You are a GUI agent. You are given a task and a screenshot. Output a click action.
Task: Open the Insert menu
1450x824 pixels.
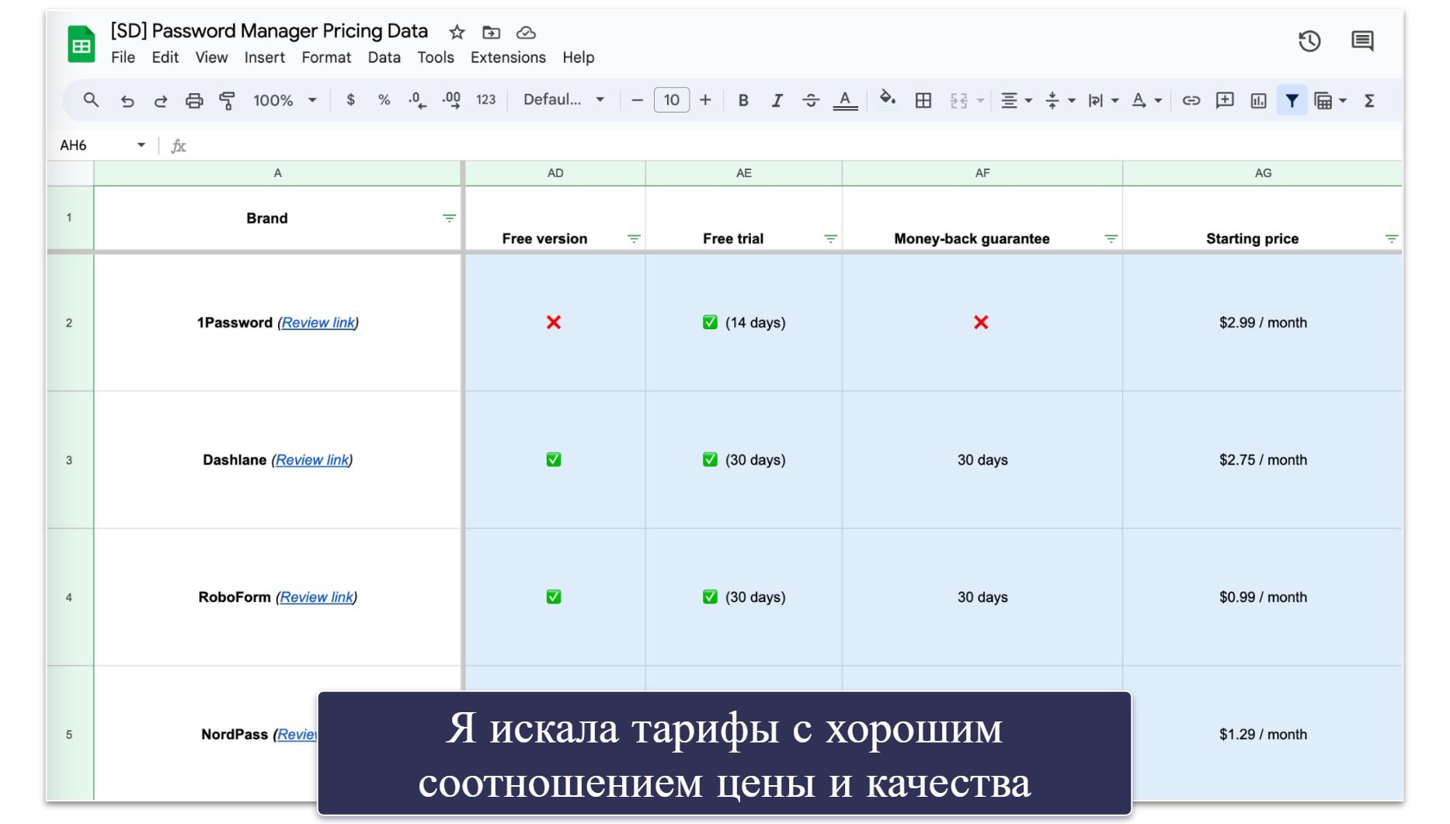click(x=264, y=57)
